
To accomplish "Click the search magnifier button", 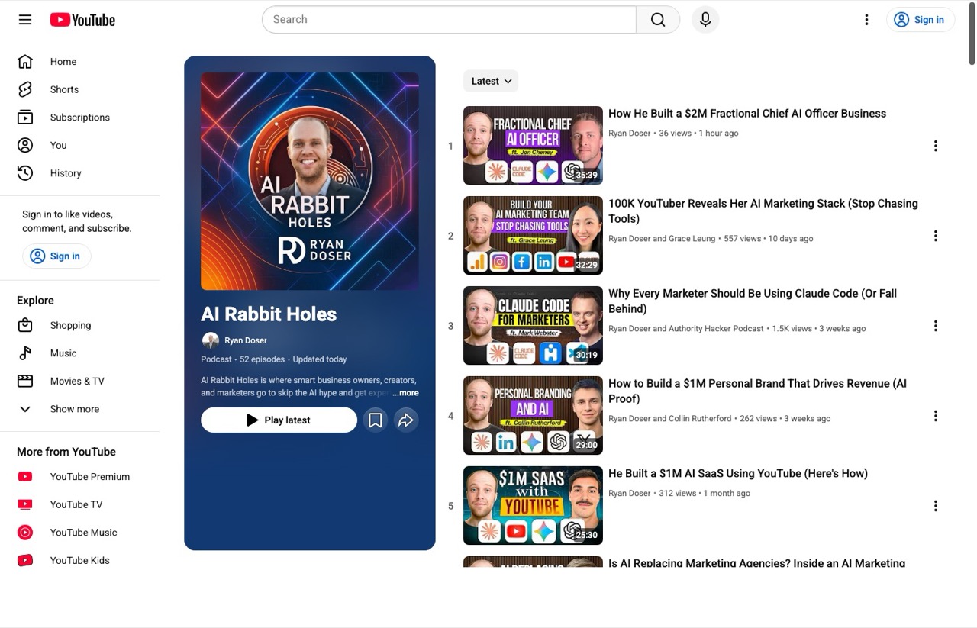I will (658, 20).
